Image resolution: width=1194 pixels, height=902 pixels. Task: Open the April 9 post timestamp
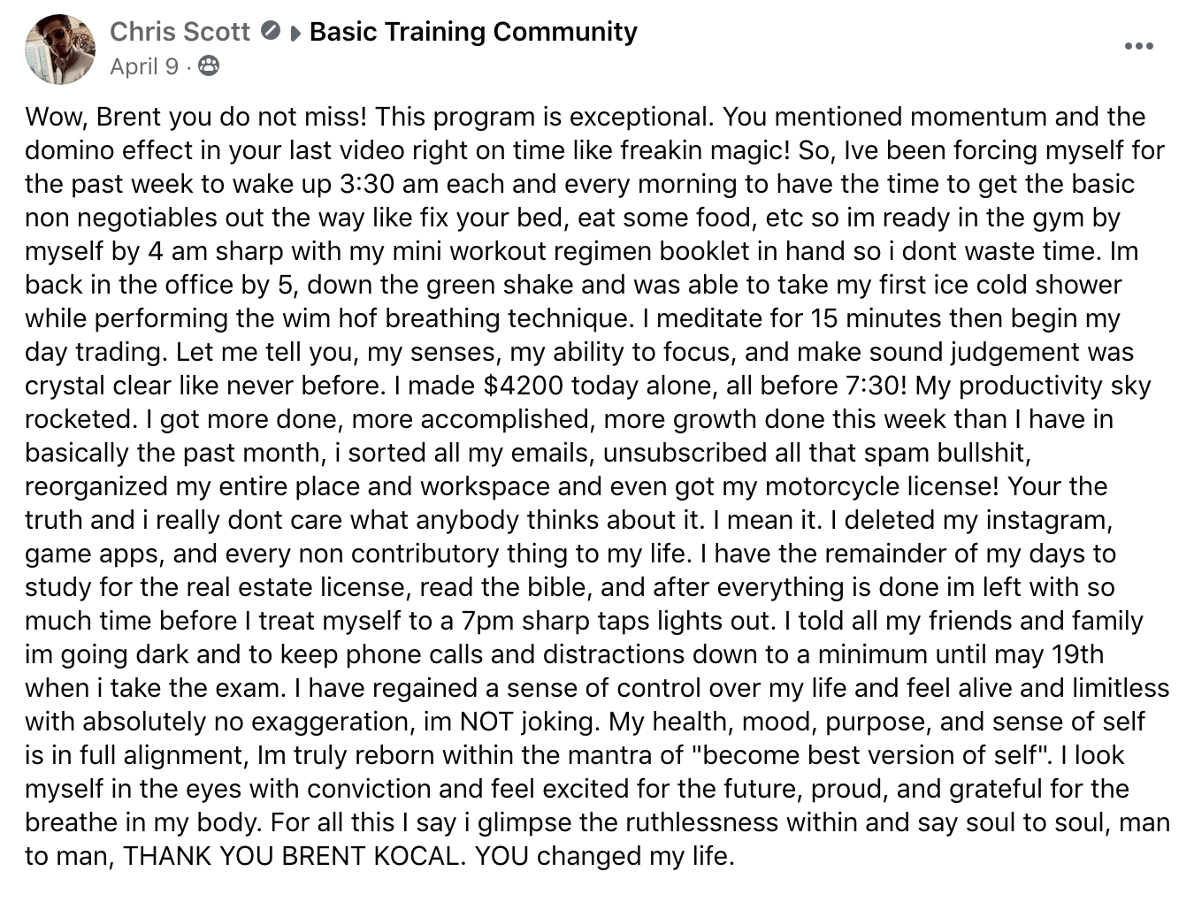click(144, 66)
